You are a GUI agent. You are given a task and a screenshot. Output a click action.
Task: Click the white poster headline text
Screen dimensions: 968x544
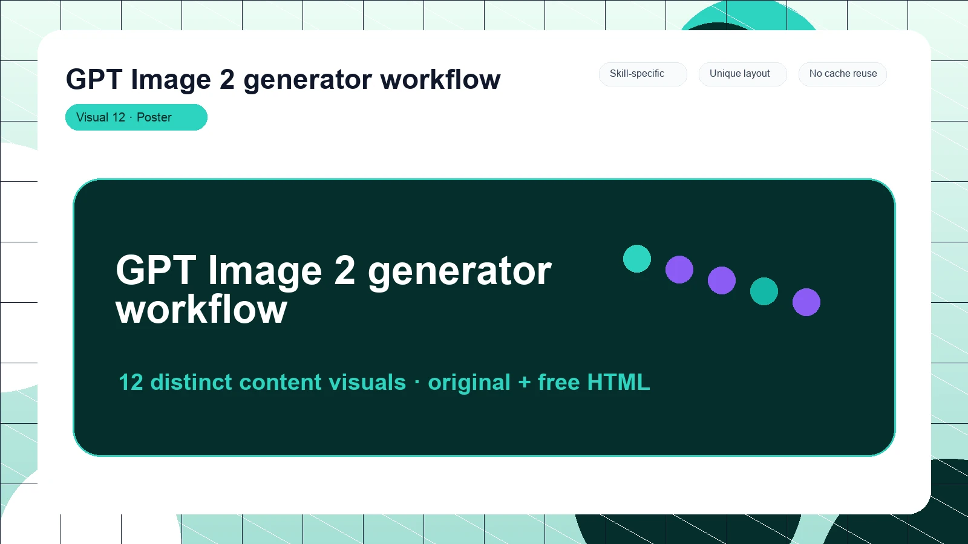[333, 289]
